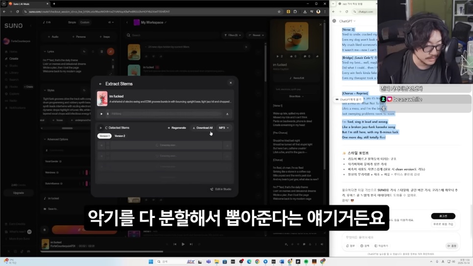
Task: Open the MP3 format dropdown
Action: point(224,128)
